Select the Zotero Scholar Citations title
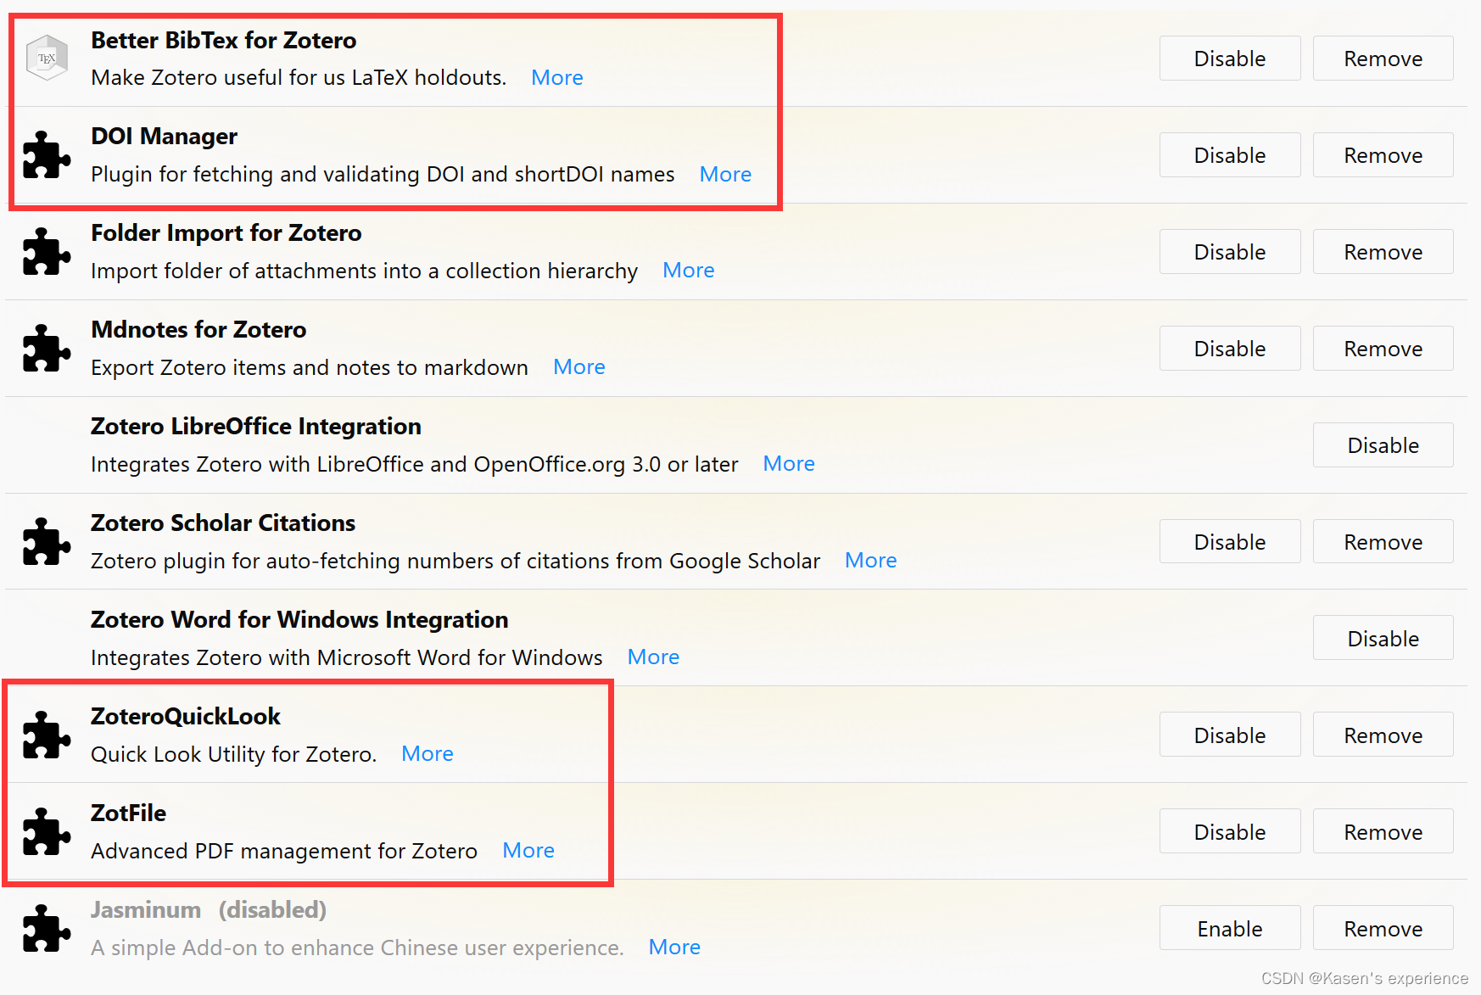The image size is (1481, 995). (x=223, y=523)
